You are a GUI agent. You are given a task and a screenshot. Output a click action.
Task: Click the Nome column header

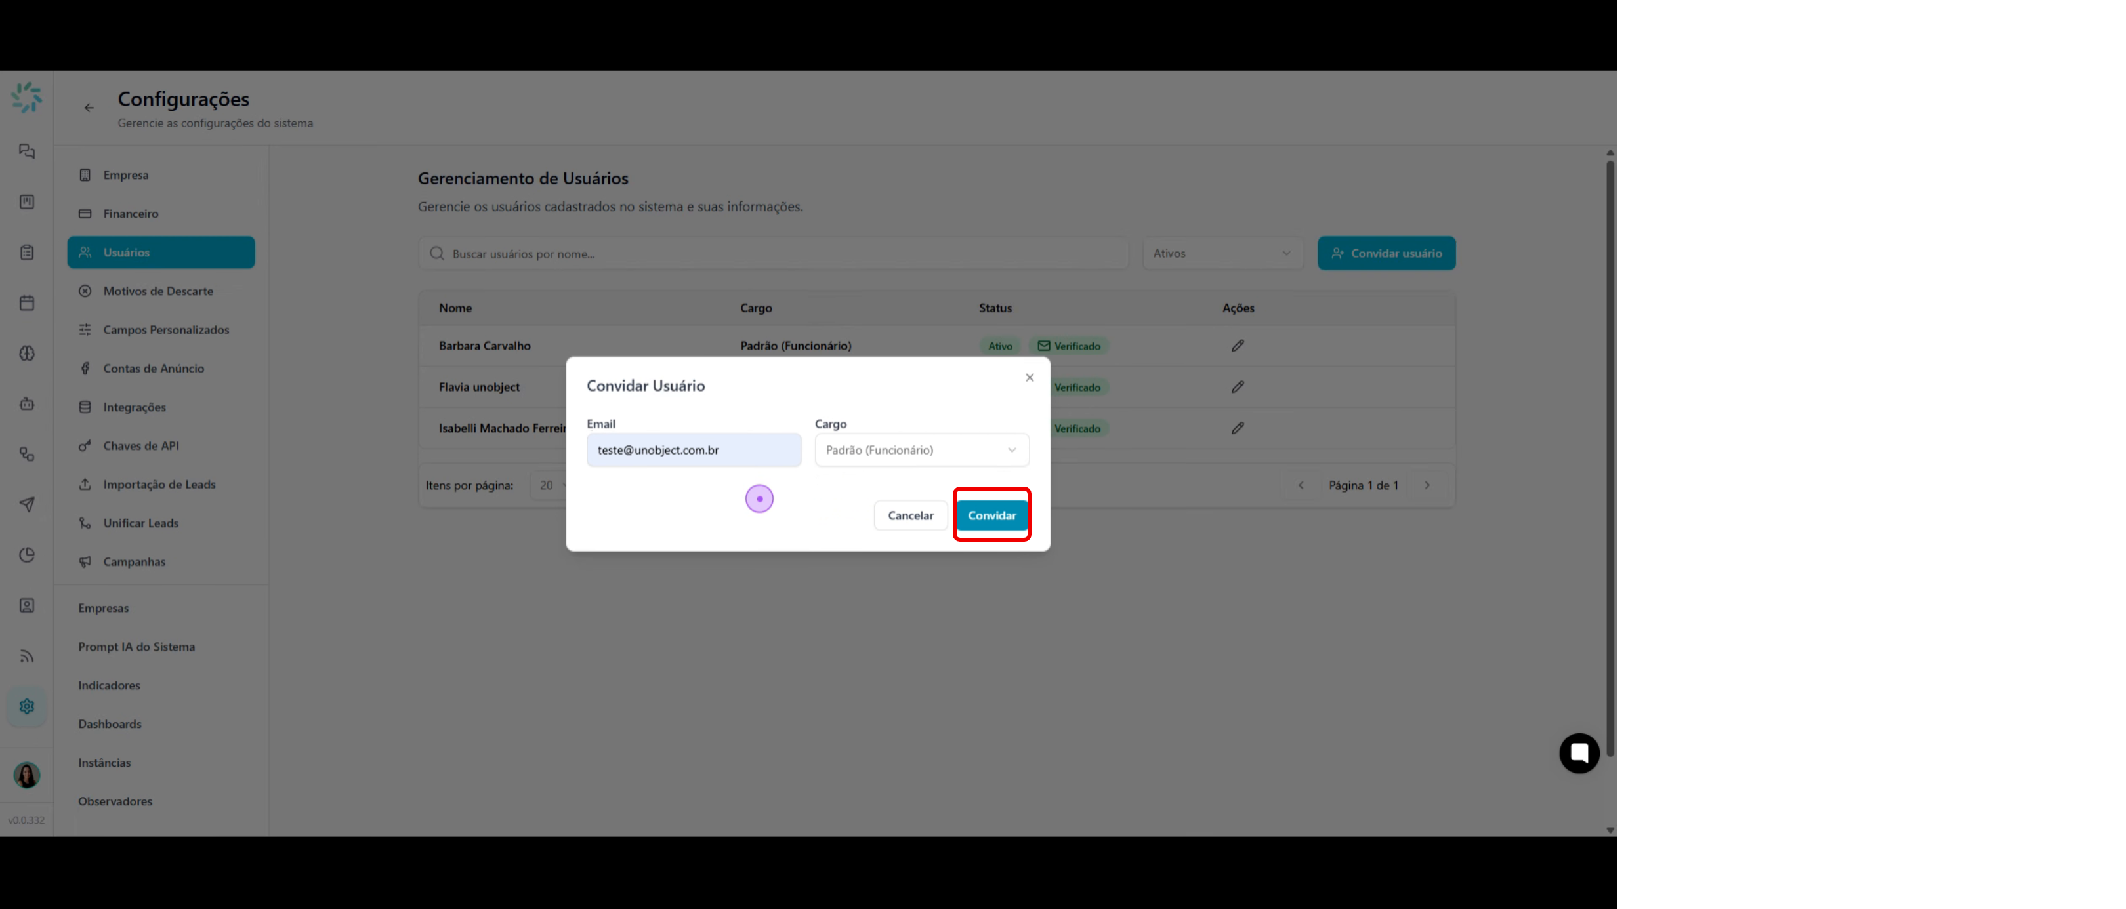tap(455, 308)
